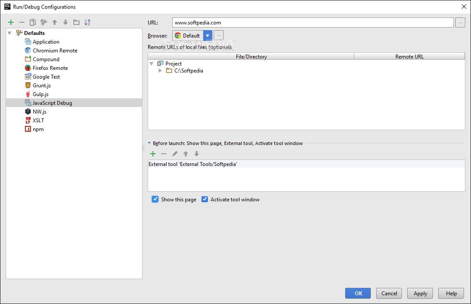The image size is (471, 304).
Task: Close the Run/Debug Configurations dialog
Action: pos(464,7)
